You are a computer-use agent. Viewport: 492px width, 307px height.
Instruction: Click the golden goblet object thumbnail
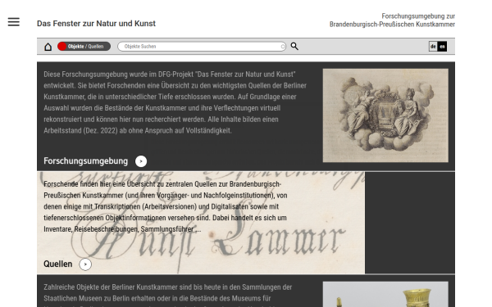tap(385, 294)
